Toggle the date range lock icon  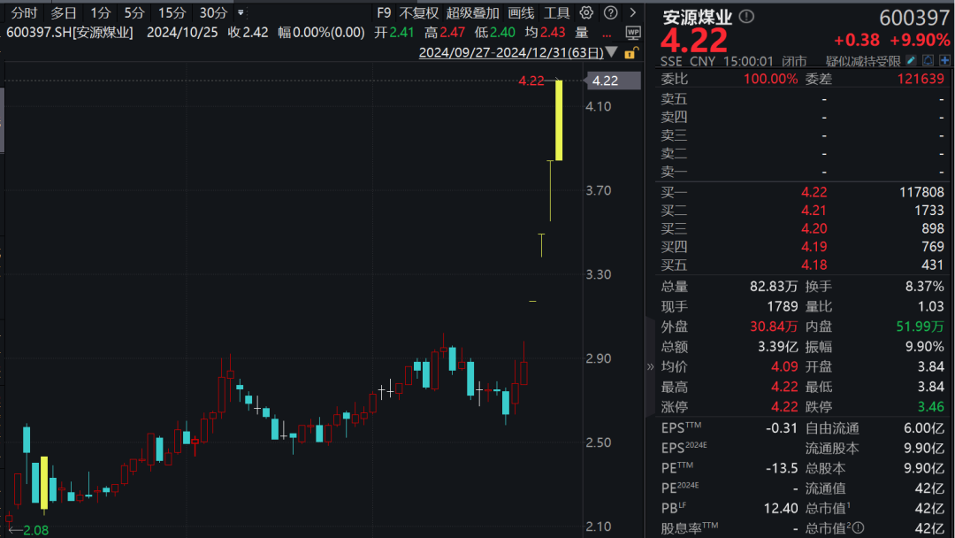[x=631, y=53]
